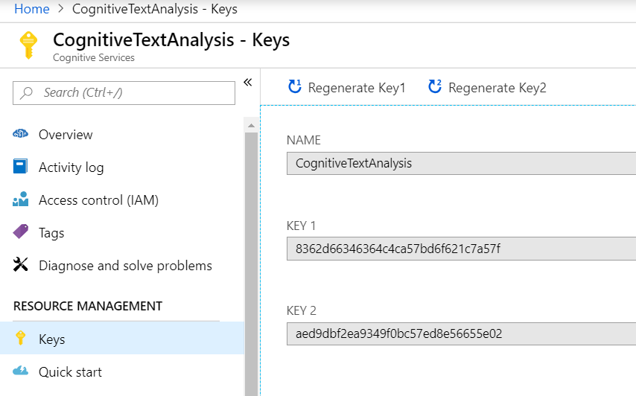The width and height of the screenshot is (636, 396).
Task: Click the sidebar vertical scrollbar
Action: [251, 253]
